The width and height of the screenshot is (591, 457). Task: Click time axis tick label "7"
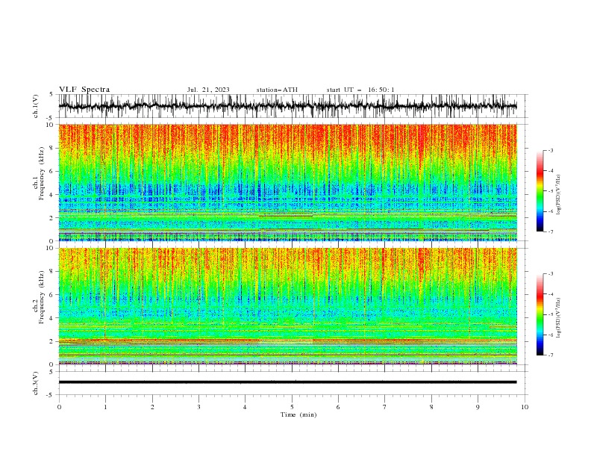pos(384,407)
